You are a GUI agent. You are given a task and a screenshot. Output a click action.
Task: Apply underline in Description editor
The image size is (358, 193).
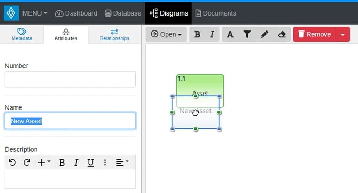pyautogui.click(x=91, y=163)
